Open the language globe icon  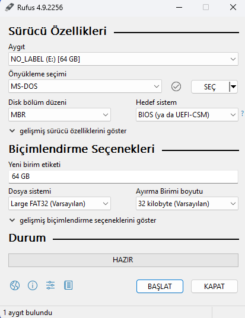coord(15,285)
